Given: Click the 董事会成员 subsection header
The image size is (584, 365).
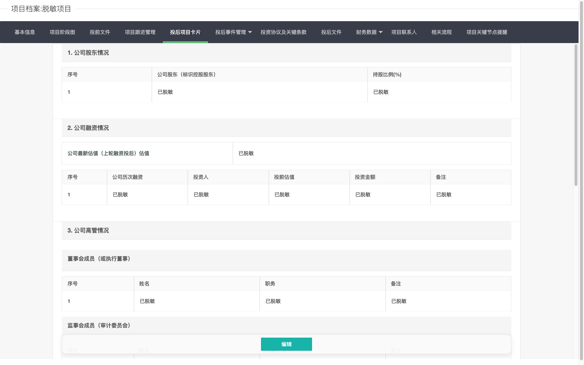Looking at the screenshot, I should [99, 259].
